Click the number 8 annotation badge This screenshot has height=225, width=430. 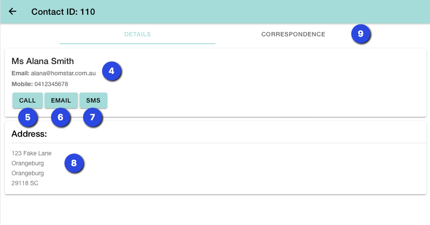(74, 163)
